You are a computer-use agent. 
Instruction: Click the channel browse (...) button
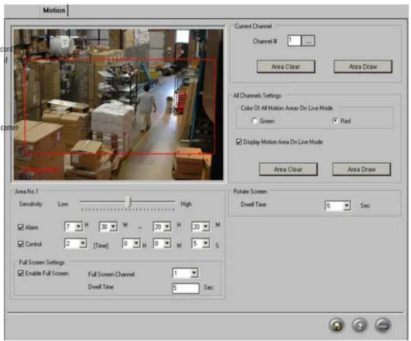coord(308,41)
